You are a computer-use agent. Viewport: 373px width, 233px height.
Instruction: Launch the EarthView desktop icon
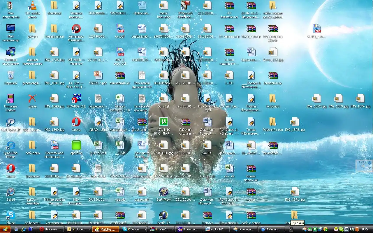coord(163,192)
